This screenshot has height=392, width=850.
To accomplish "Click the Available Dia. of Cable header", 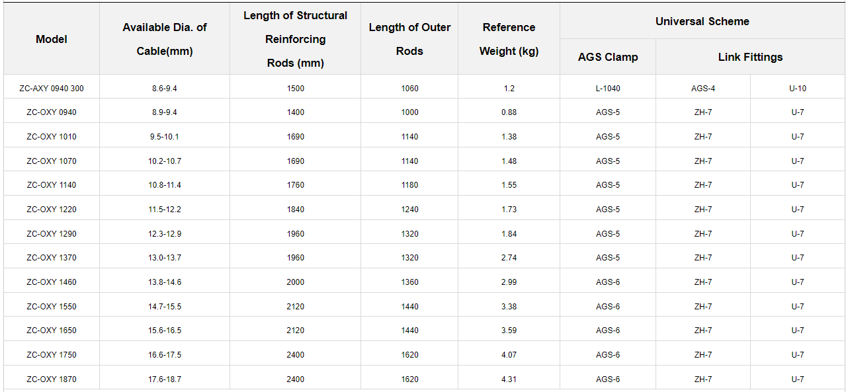I will (163, 39).
